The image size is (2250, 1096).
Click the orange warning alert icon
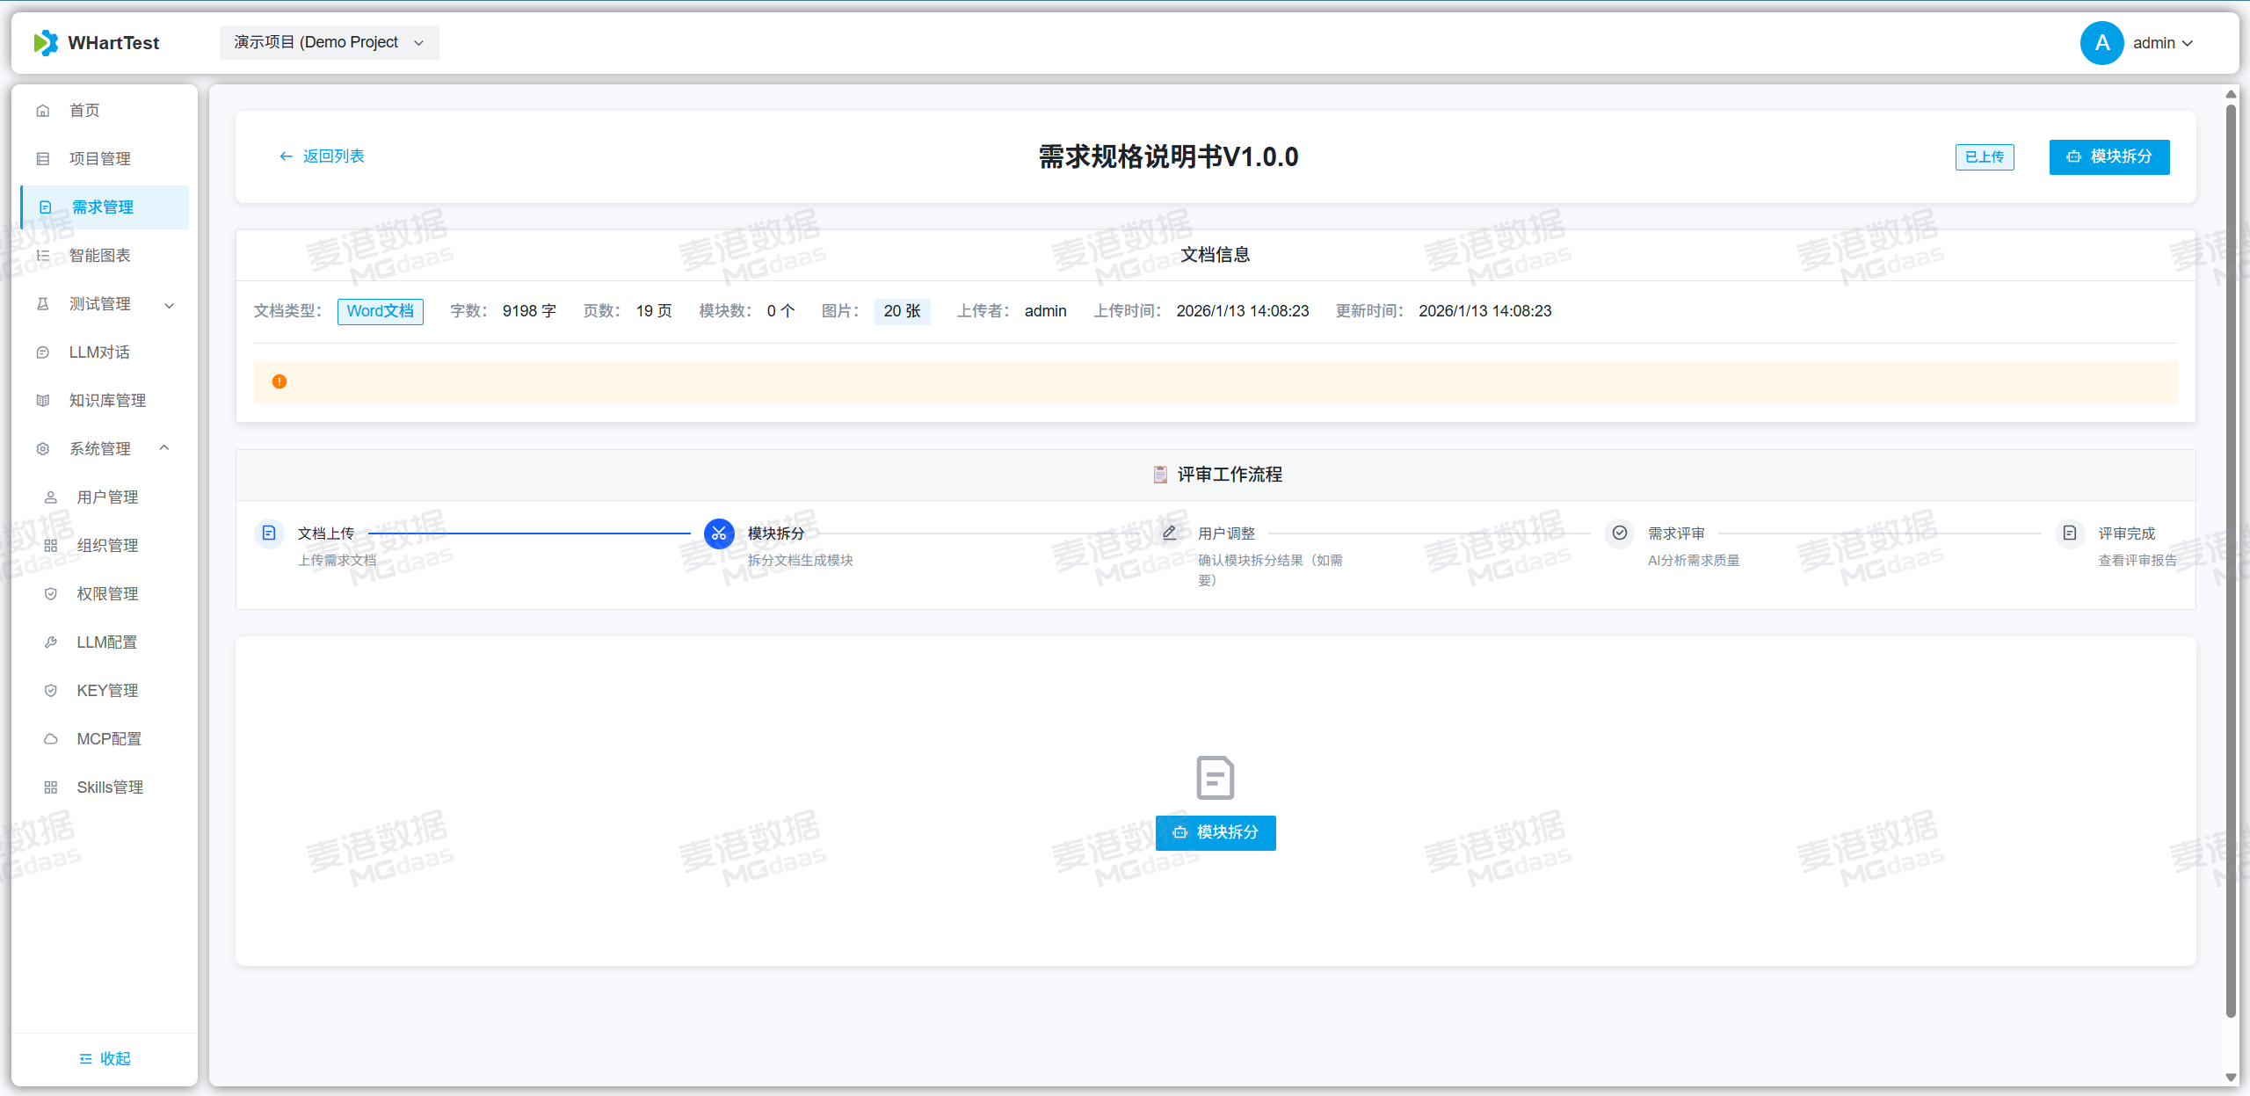279,381
